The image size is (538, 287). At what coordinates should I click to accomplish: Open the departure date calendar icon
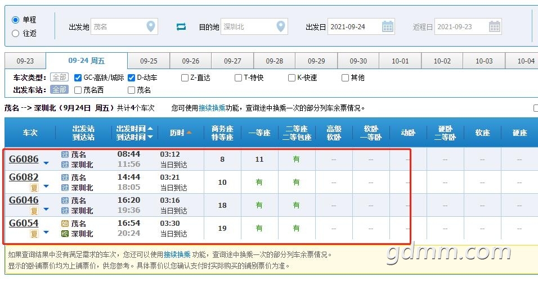(388, 26)
